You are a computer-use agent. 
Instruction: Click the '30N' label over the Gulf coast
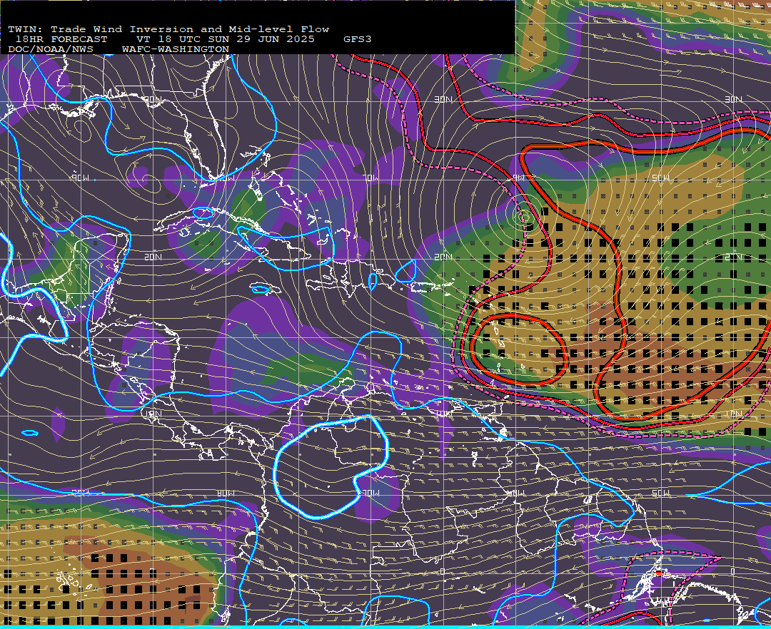(x=153, y=100)
